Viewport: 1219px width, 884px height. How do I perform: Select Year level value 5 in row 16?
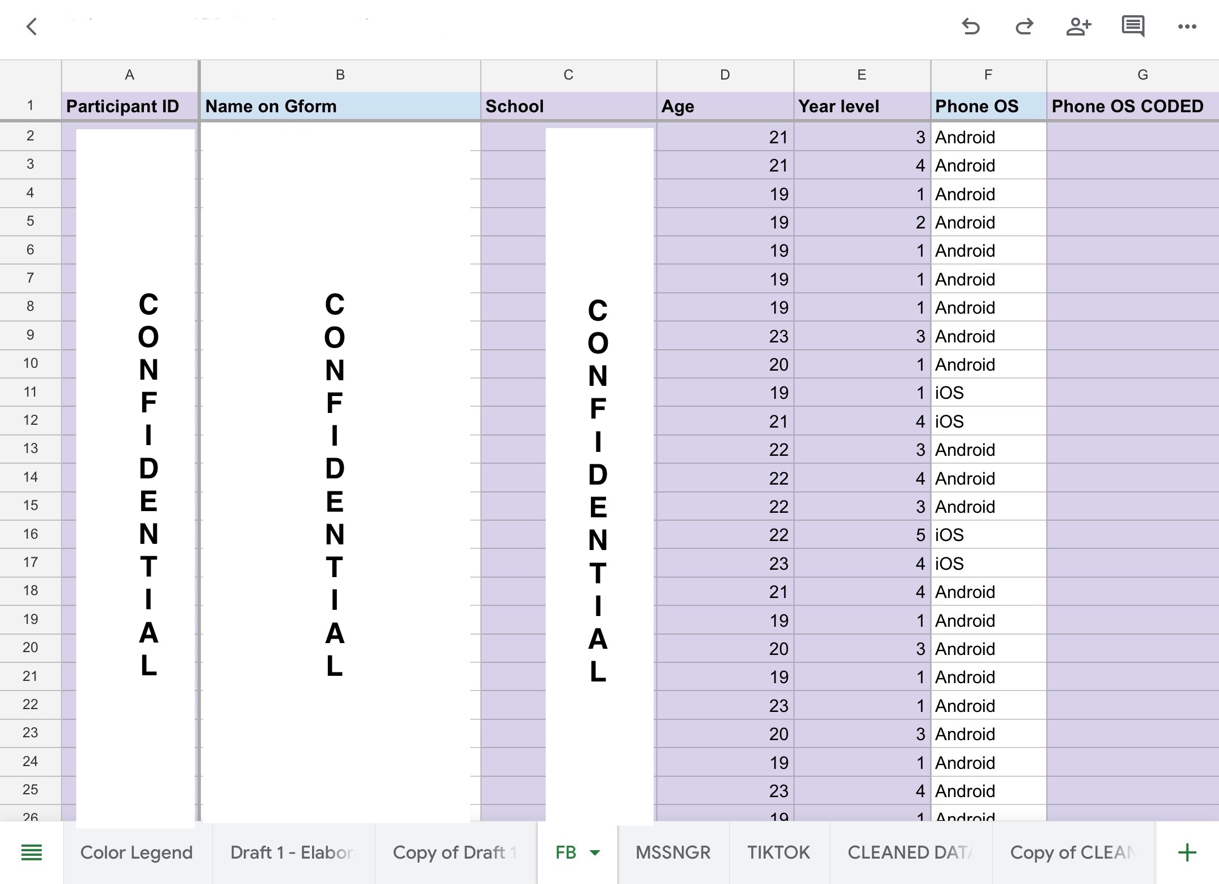coord(862,535)
